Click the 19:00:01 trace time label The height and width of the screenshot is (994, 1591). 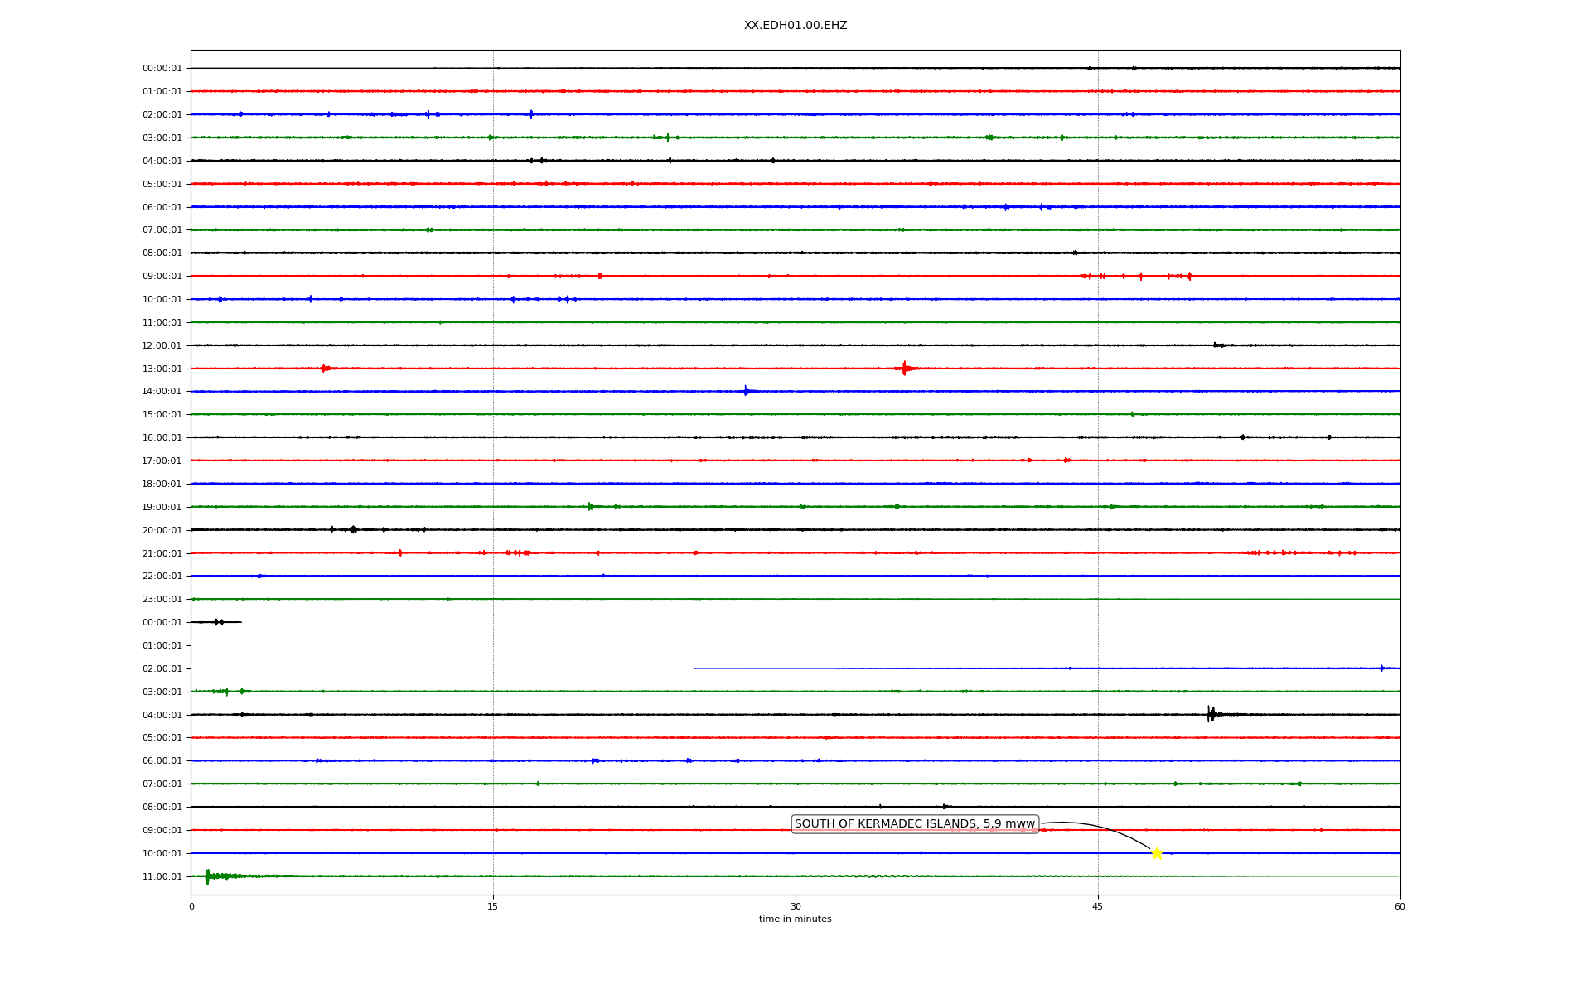tap(162, 507)
